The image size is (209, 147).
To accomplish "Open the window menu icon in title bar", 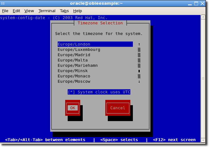I will pos(3,3).
